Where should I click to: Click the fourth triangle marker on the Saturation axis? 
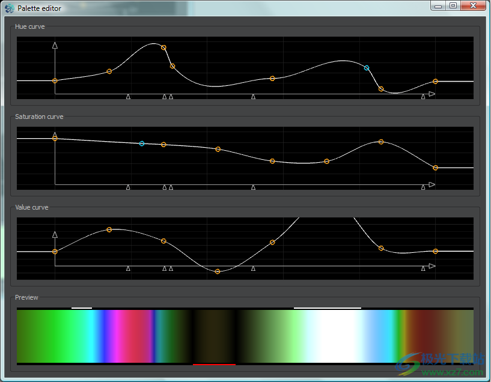[254, 187]
